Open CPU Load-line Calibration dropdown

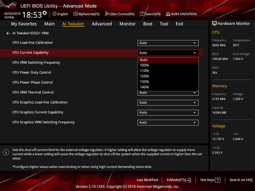click(168, 43)
